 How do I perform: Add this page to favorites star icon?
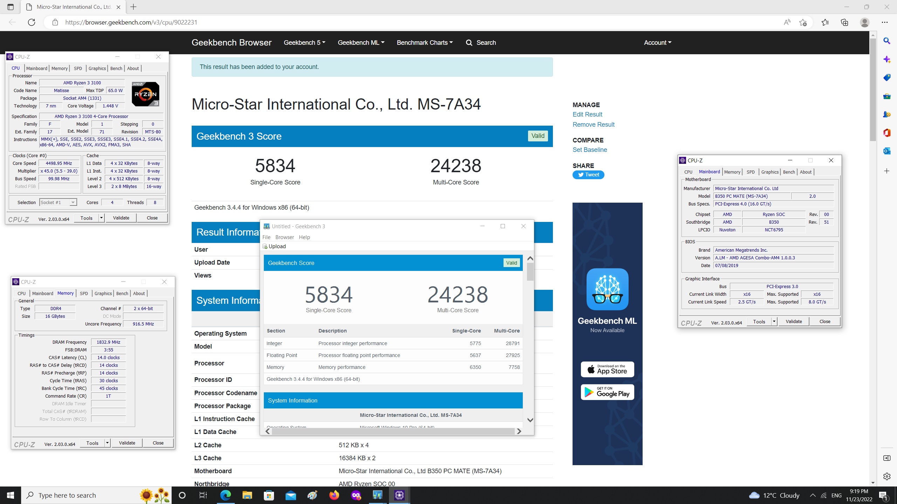click(803, 22)
